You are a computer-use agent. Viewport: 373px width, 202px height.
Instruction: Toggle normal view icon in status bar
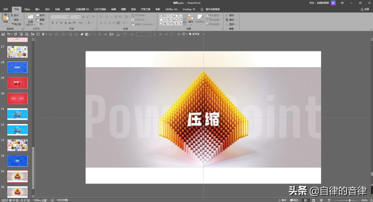coord(306,200)
